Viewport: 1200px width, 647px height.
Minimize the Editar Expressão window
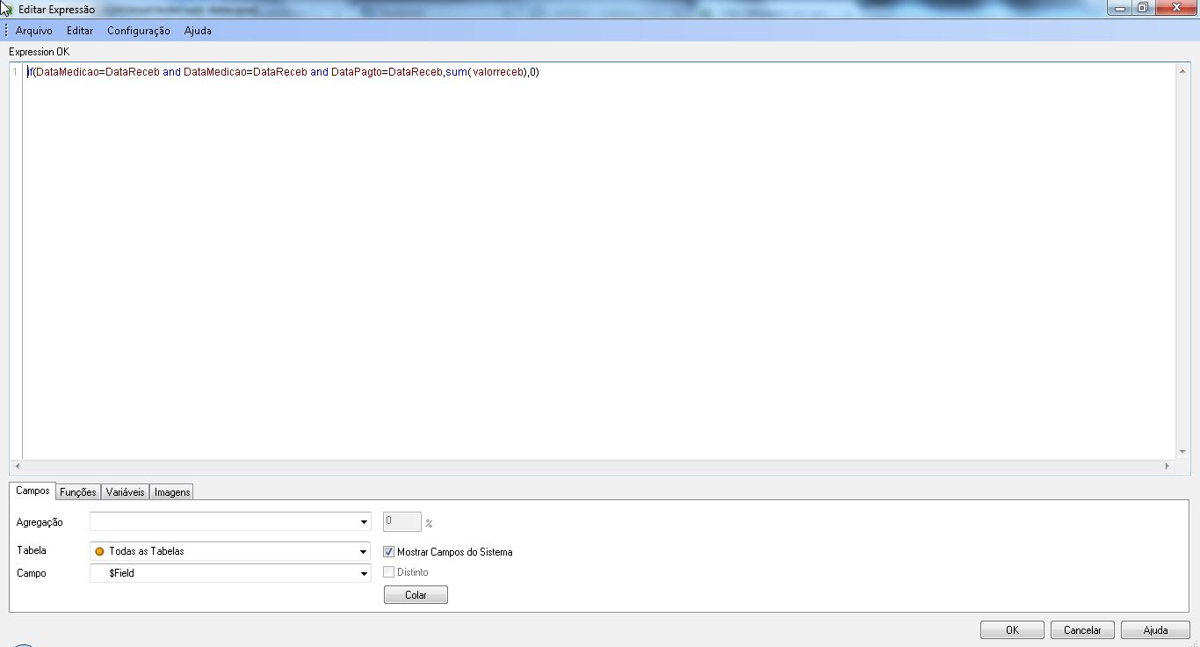tap(1120, 8)
